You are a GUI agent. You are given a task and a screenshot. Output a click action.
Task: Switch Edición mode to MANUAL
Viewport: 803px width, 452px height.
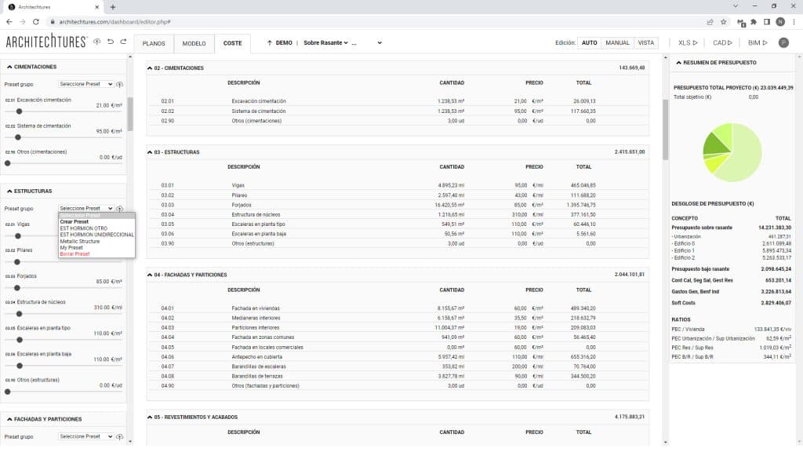[619, 43]
